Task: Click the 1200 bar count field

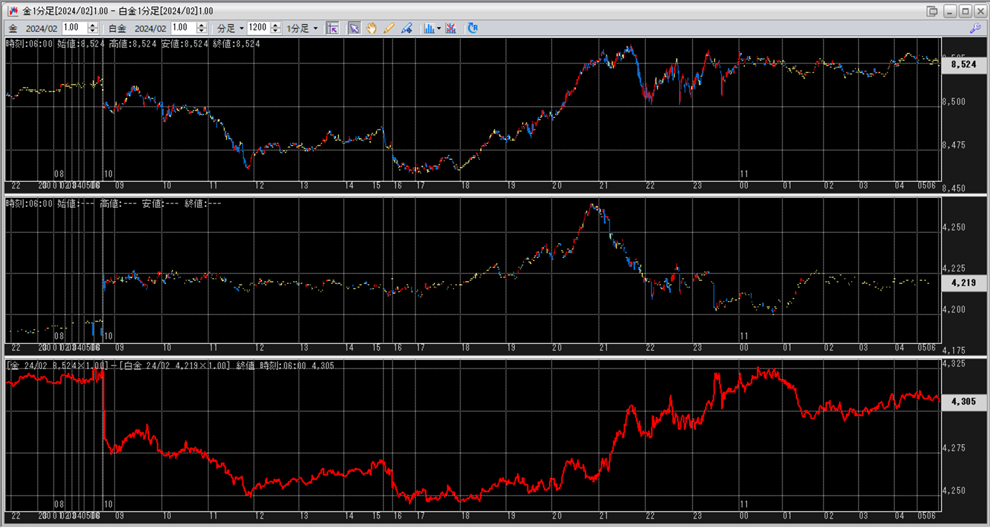Action: tap(258, 28)
